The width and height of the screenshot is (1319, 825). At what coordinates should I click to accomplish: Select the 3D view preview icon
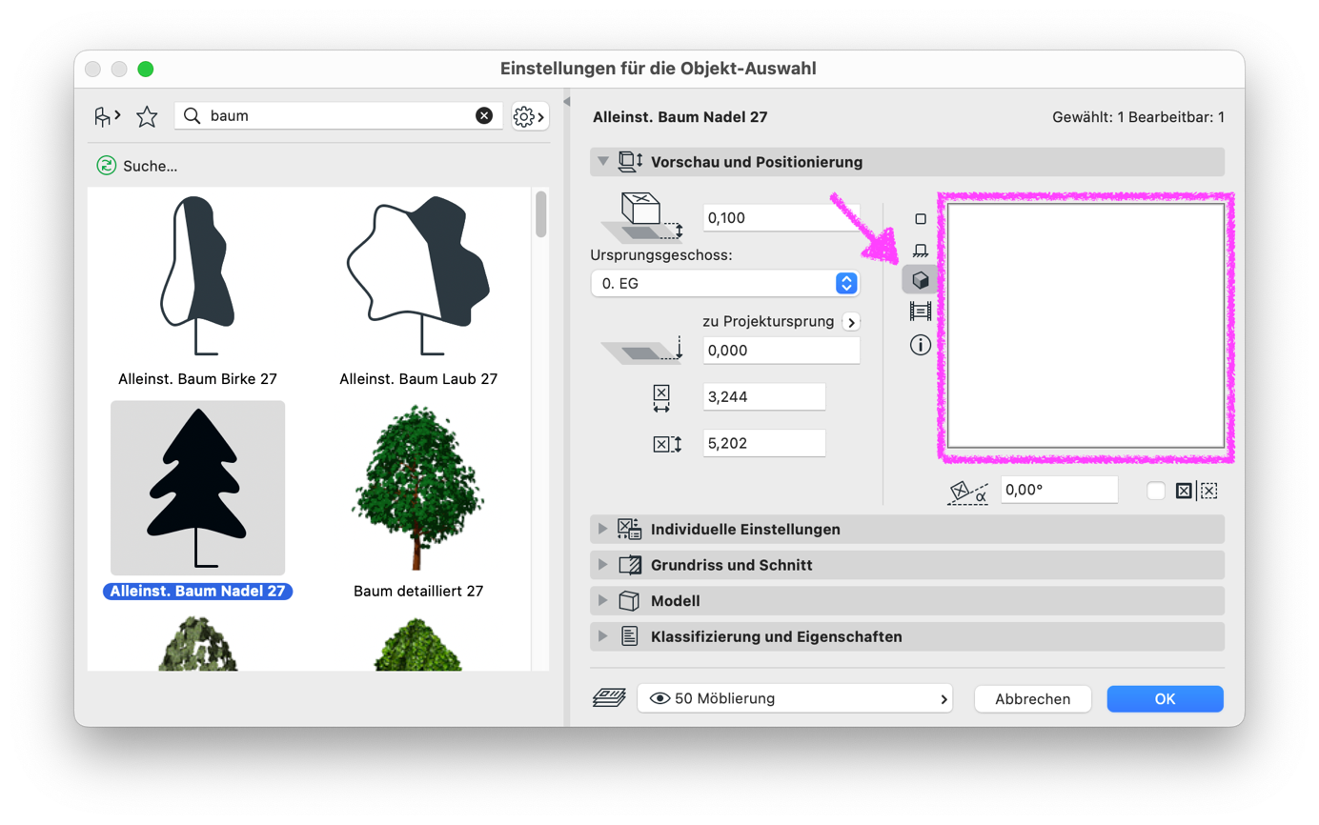pyautogui.click(x=921, y=280)
